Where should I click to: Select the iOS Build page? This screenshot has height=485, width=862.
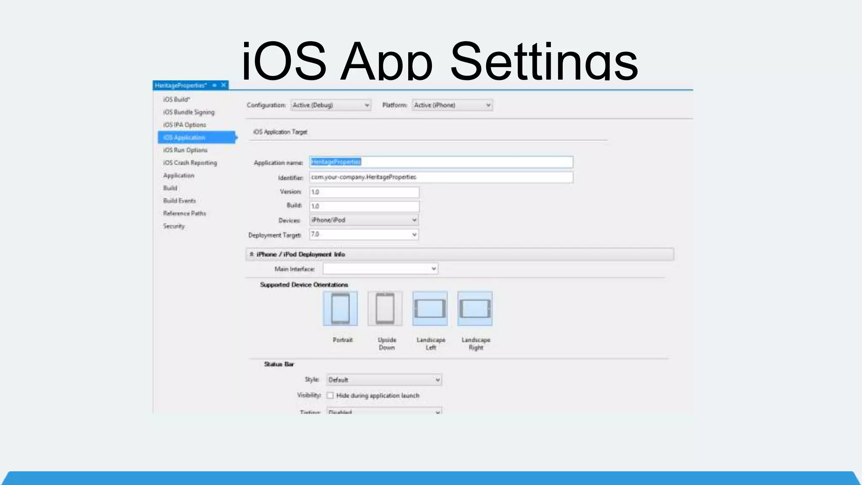[x=177, y=99]
